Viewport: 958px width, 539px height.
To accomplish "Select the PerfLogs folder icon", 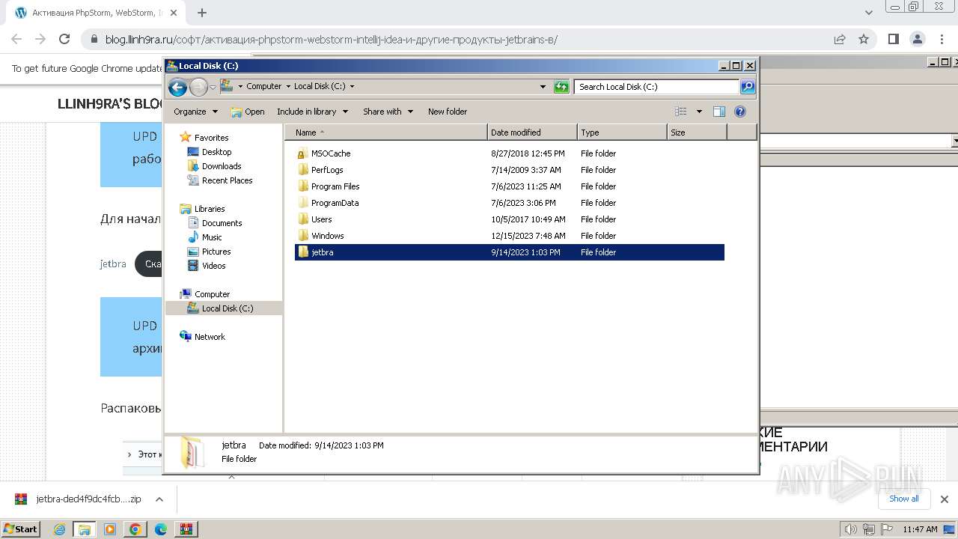I will coord(302,170).
